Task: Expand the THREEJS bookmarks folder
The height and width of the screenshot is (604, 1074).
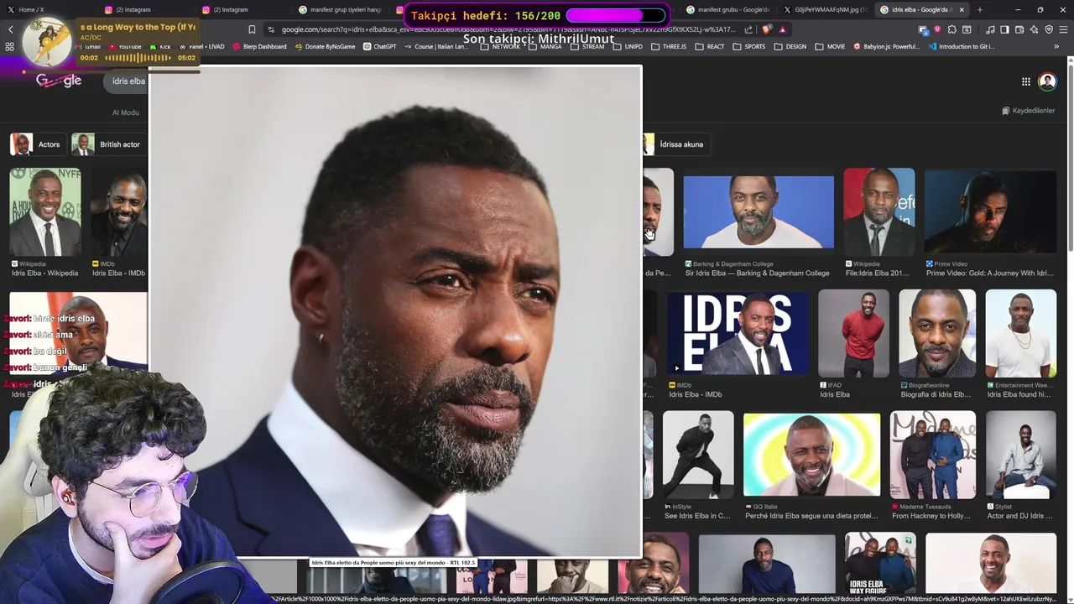Action: point(669,46)
